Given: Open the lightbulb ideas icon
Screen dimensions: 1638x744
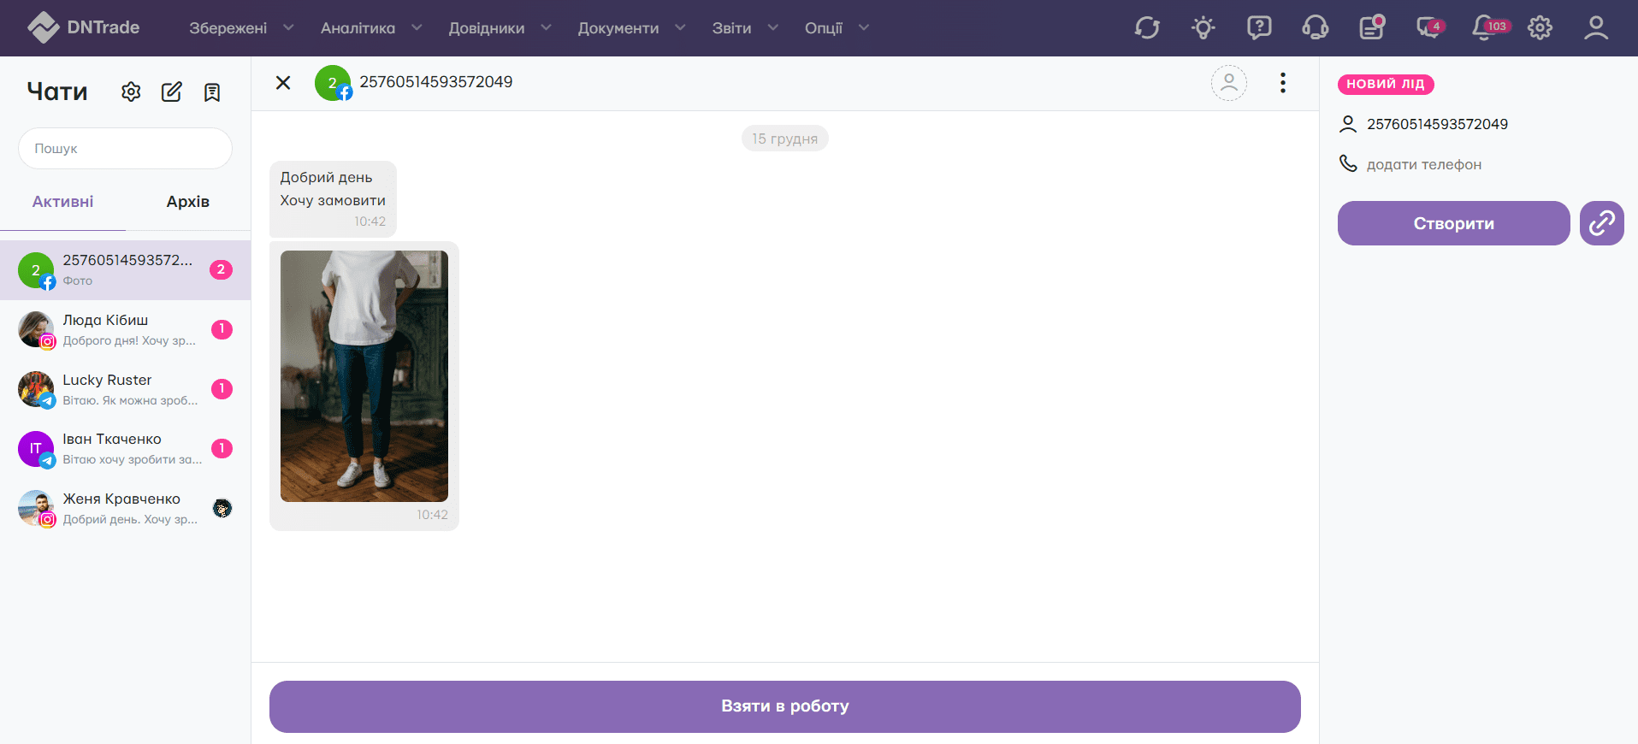Looking at the screenshot, I should (1203, 27).
